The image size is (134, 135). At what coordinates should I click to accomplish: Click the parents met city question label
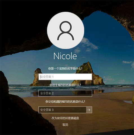coord(65,102)
